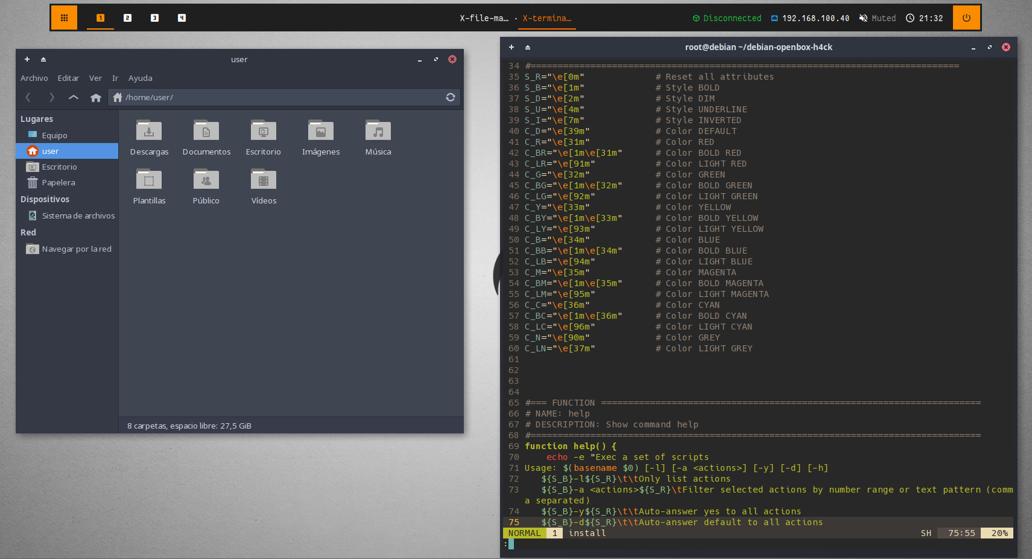Open the application launcher grid icon

pos(63,18)
